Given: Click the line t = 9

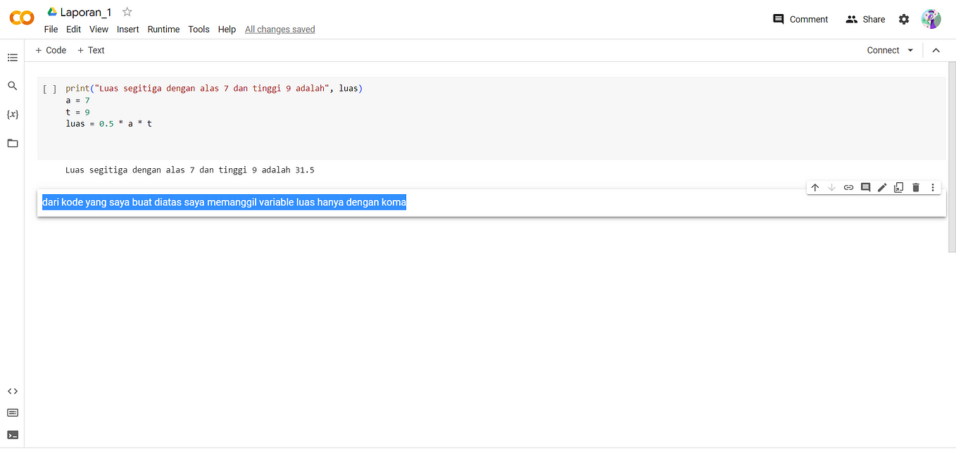Looking at the screenshot, I should pyautogui.click(x=77, y=113).
